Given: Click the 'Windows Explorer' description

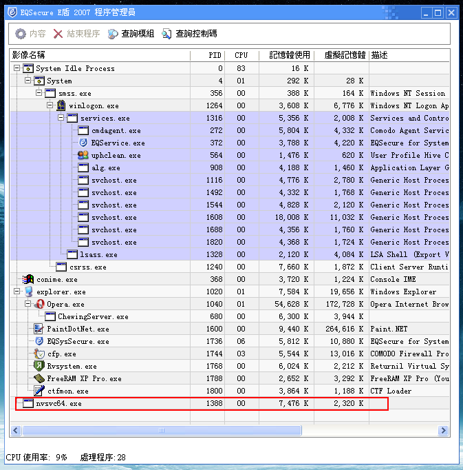Looking at the screenshot, I should (x=403, y=292).
